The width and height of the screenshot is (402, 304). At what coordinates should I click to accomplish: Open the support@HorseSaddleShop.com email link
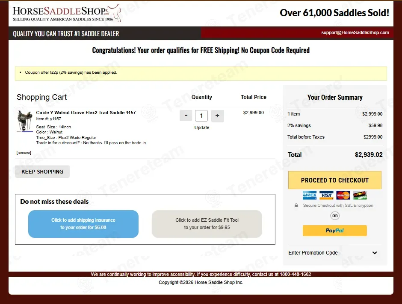tap(355, 32)
